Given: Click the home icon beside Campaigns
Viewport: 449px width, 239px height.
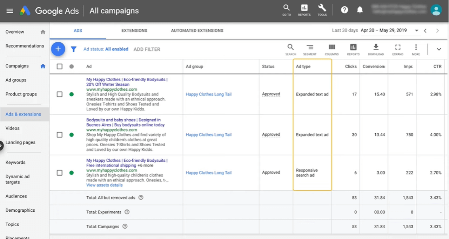Looking at the screenshot, I should pyautogui.click(x=43, y=66).
